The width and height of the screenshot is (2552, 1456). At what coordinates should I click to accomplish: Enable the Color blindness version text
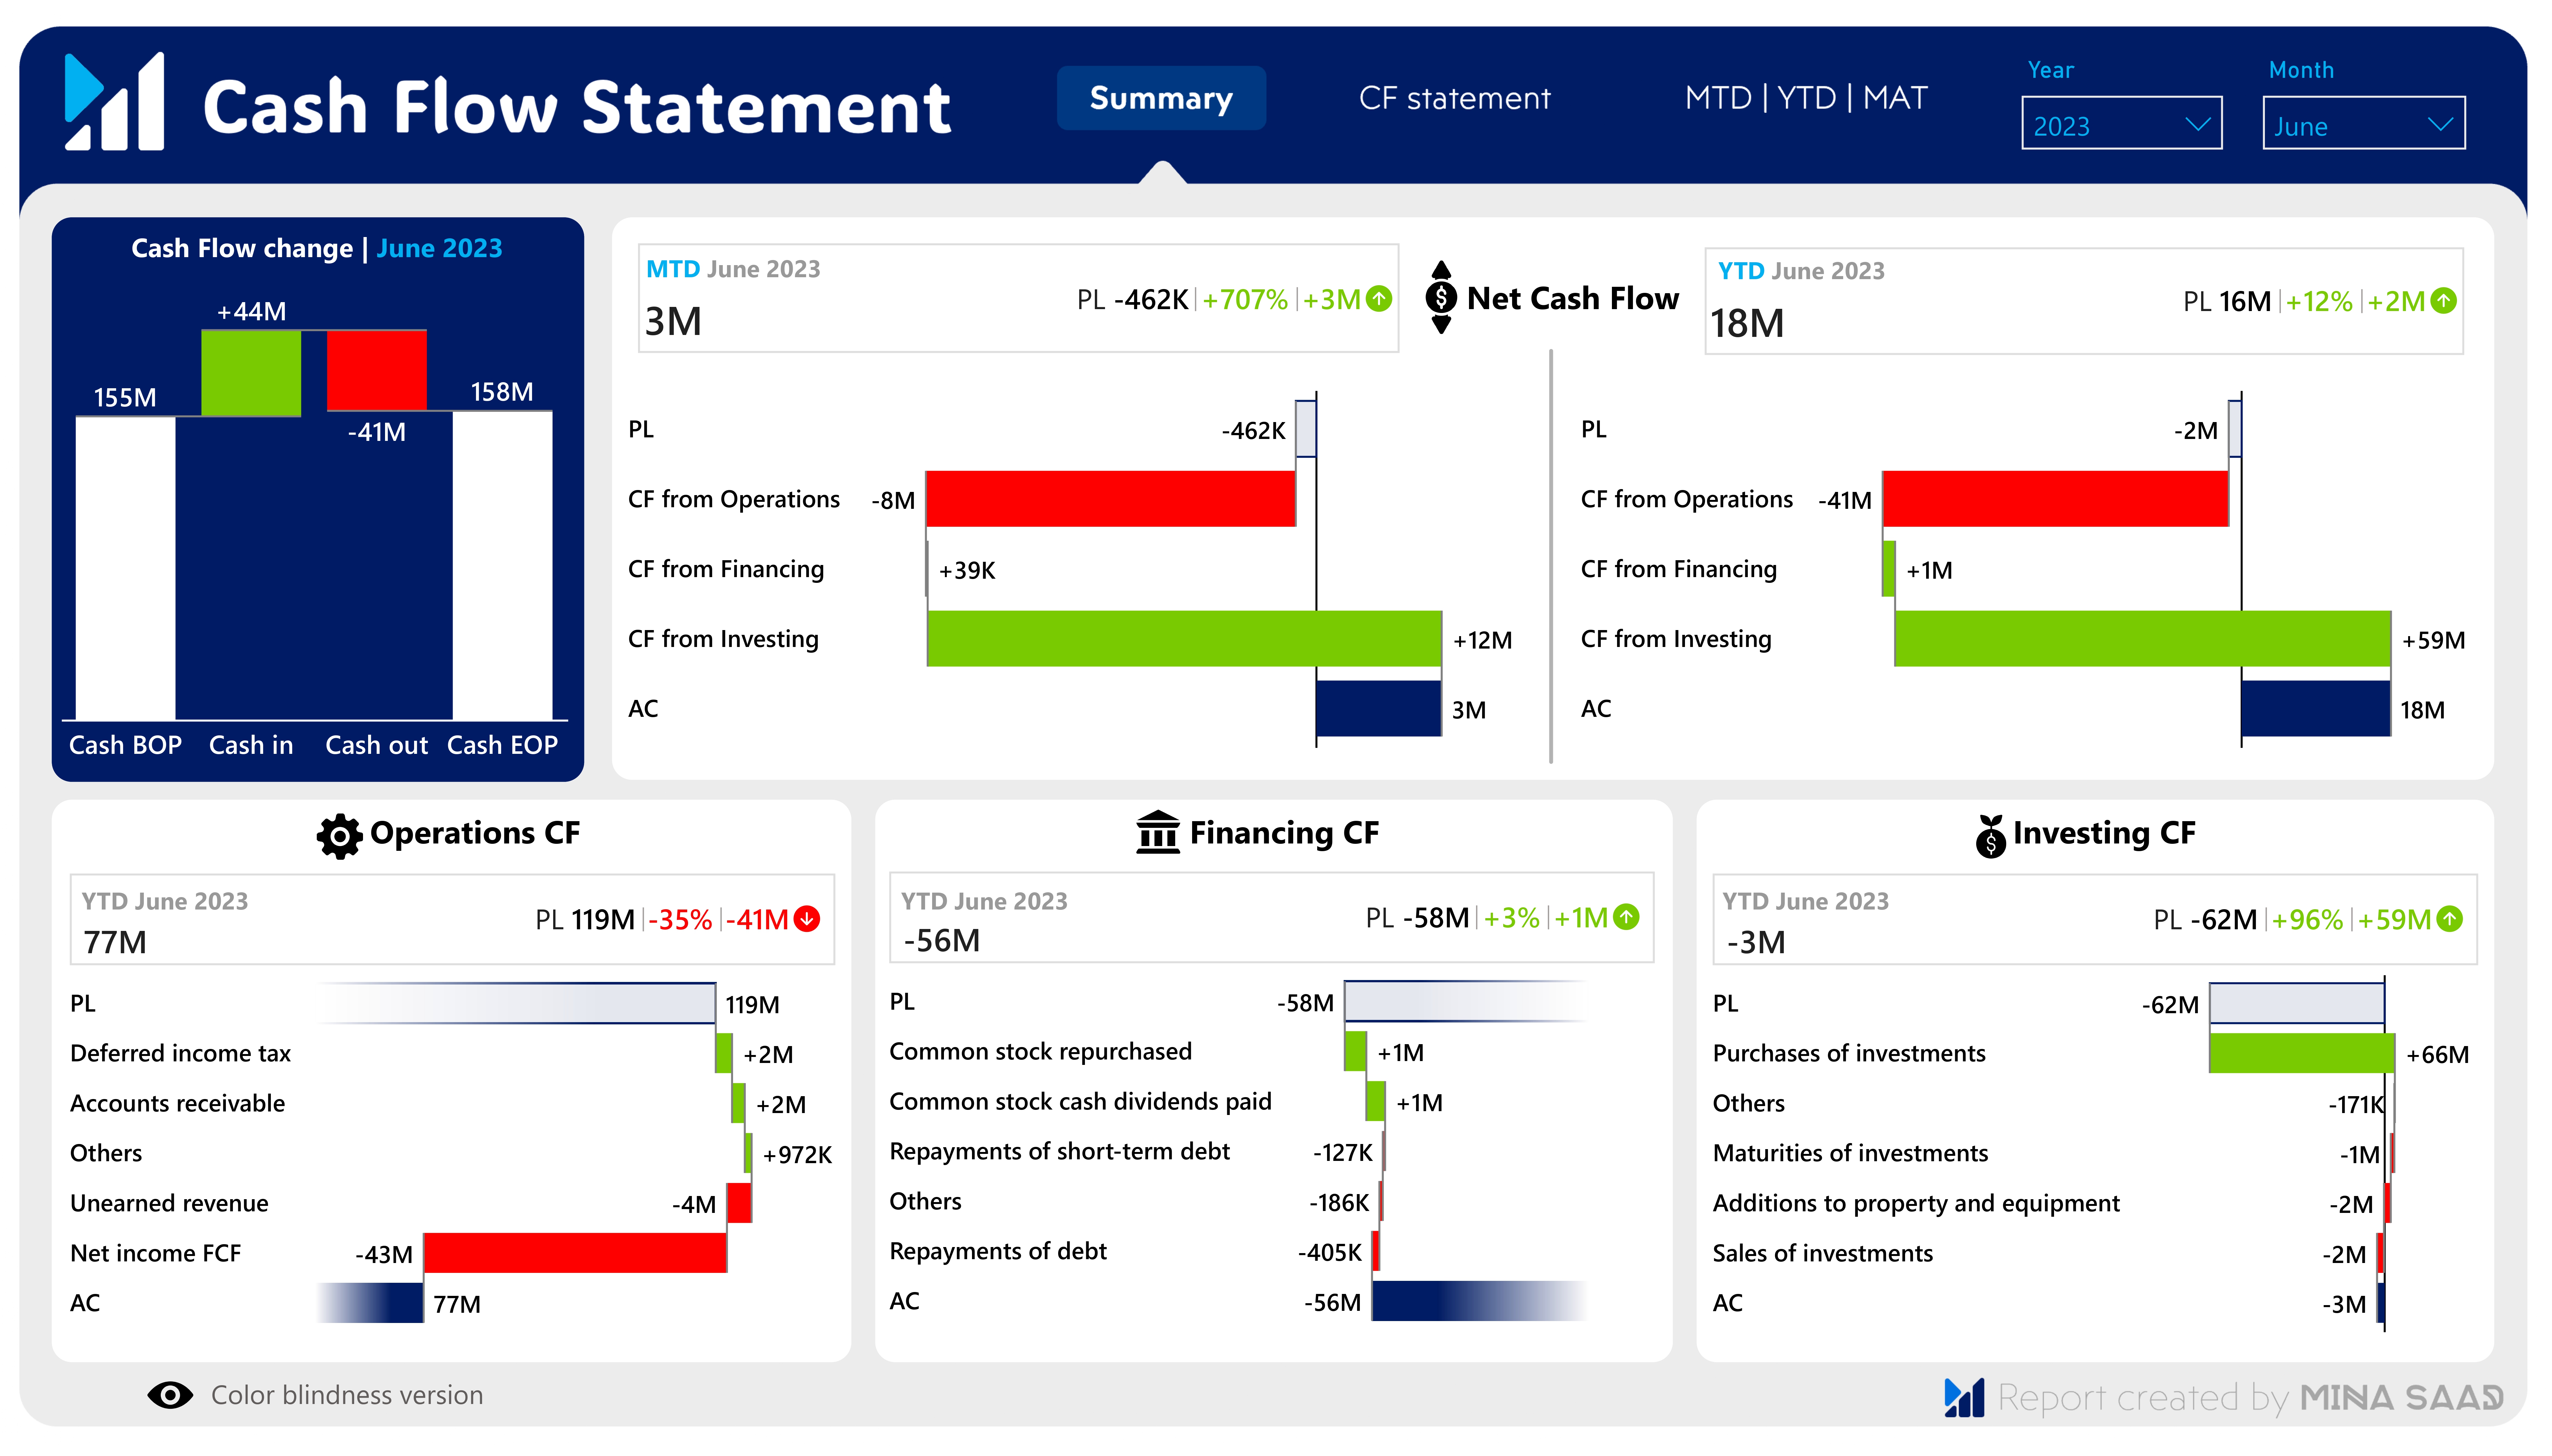click(x=347, y=1395)
